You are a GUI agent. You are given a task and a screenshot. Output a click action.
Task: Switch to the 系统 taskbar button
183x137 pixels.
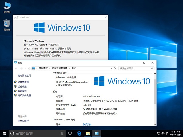pyautogui.click(x=97, y=134)
